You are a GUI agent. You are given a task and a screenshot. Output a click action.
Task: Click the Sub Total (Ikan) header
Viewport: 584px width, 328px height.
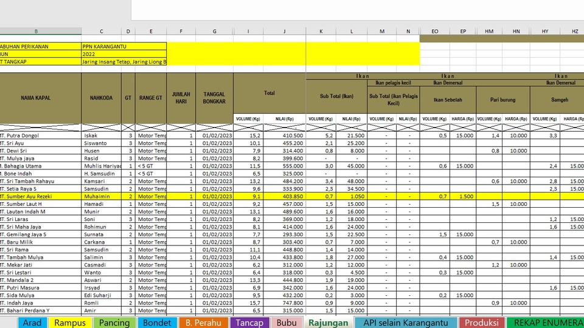tap(336, 97)
